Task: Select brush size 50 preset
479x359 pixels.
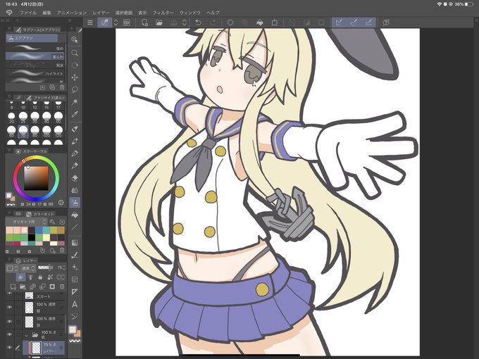Action: point(58,118)
